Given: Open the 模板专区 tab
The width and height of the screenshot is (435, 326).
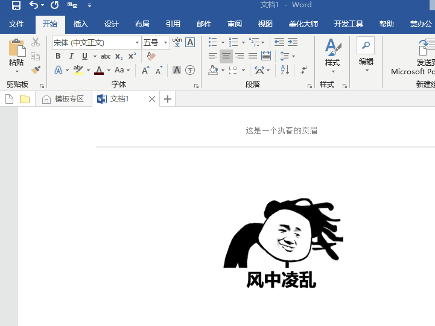Looking at the screenshot, I should [63, 99].
